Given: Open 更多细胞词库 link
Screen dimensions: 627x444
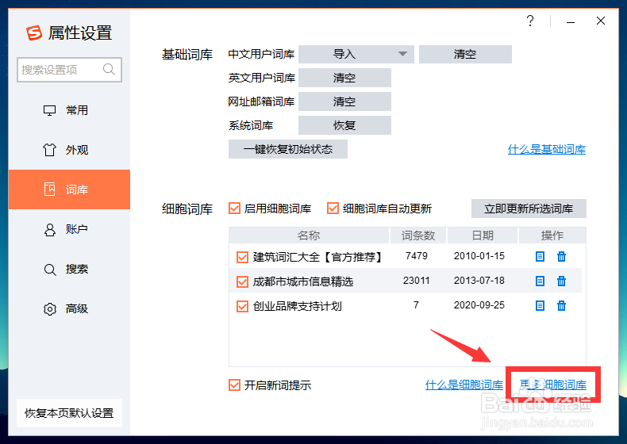Looking at the screenshot, I should pyautogui.click(x=553, y=385).
